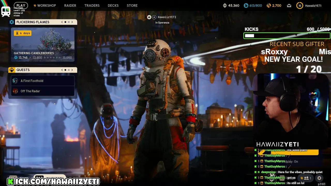Click the Flickering Flames gear icon

(x=12, y=22)
